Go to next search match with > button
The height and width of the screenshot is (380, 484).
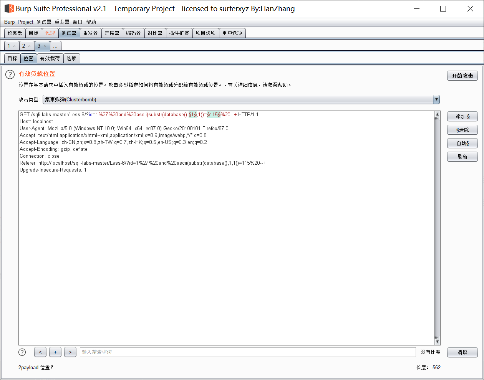click(70, 352)
